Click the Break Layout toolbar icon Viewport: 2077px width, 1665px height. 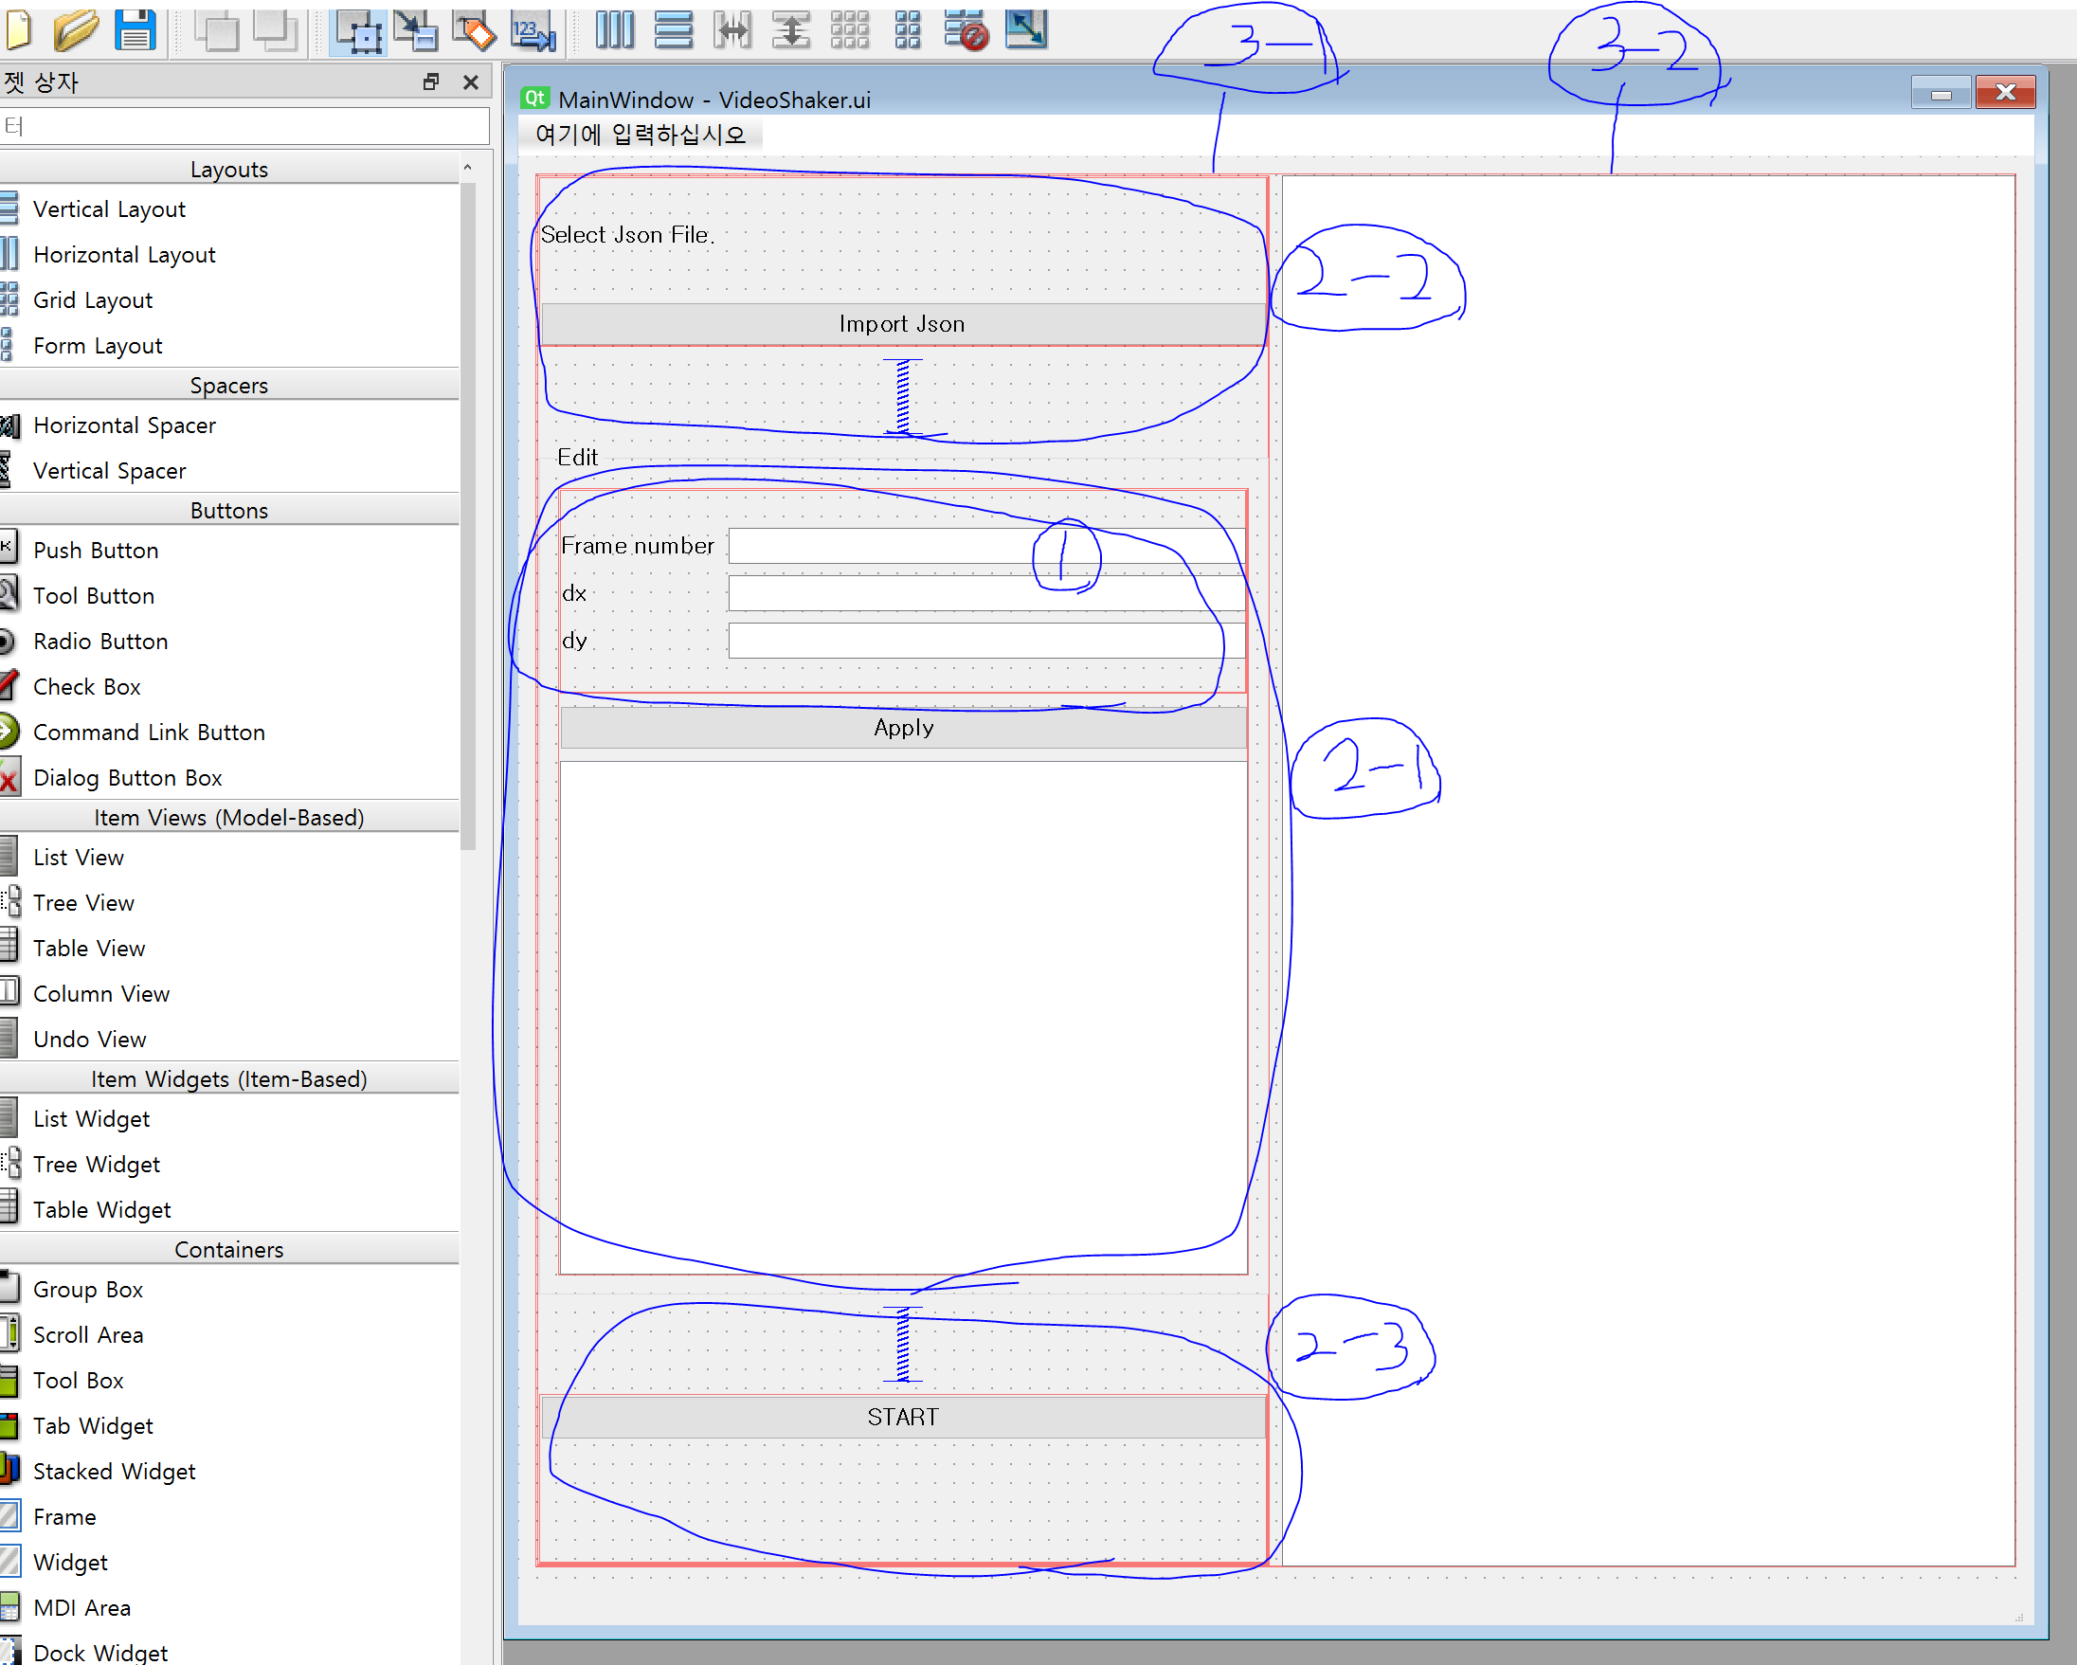point(966,29)
